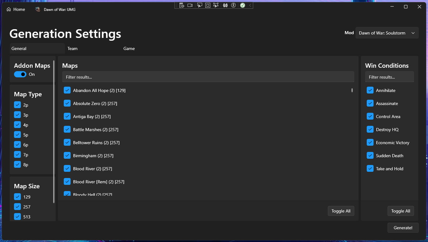The image size is (428, 242).
Task: Go to Home in the title bar
Action: tap(16, 9)
